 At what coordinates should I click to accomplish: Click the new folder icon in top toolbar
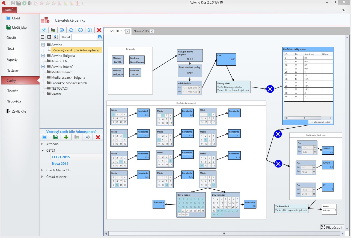pos(53,30)
